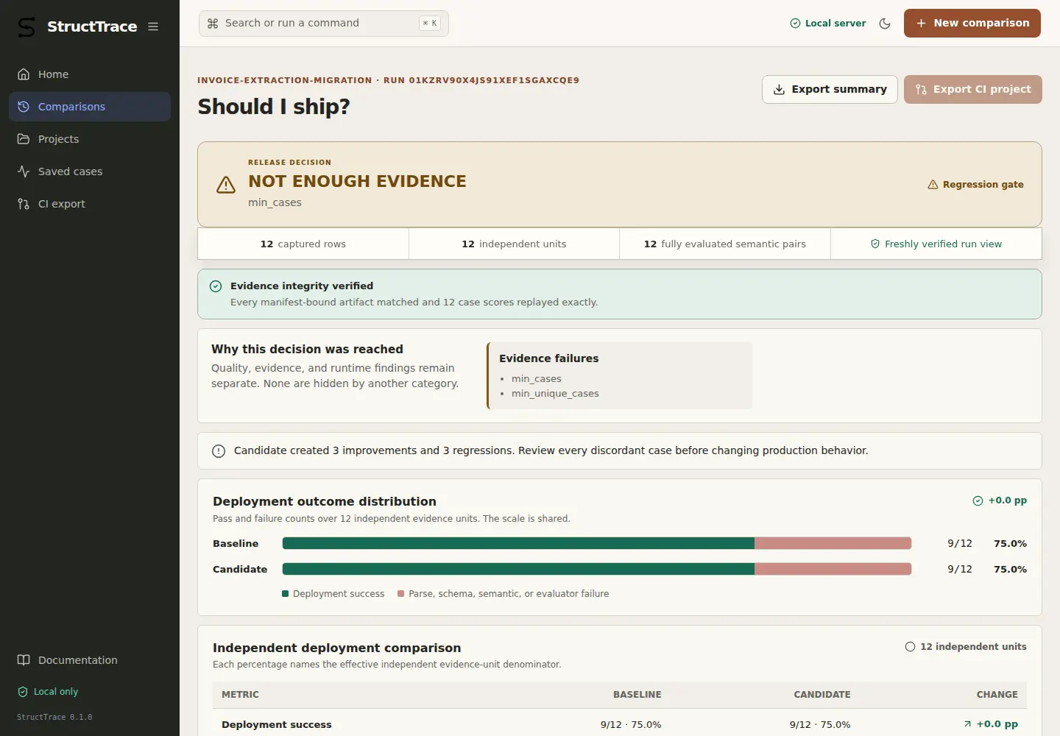
Task: Click the Saved cases activity icon
Action: coord(24,171)
